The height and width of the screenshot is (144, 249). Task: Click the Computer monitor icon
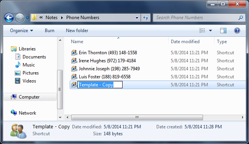[14, 97]
